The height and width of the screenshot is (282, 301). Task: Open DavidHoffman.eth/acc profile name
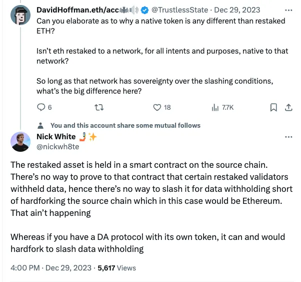coord(77,10)
